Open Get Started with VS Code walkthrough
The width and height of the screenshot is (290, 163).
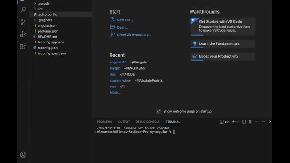click(x=222, y=26)
